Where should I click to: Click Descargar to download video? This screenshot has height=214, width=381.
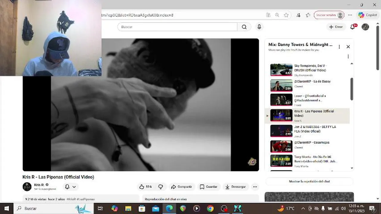click(x=236, y=187)
